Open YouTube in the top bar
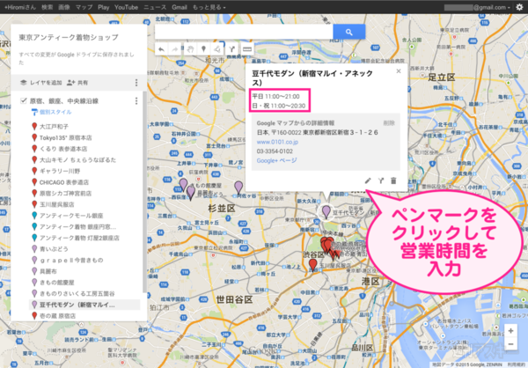Image resolution: width=528 pixels, height=368 pixels. [126, 7]
